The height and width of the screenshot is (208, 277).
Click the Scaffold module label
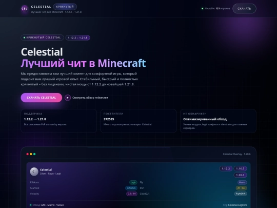35,188
